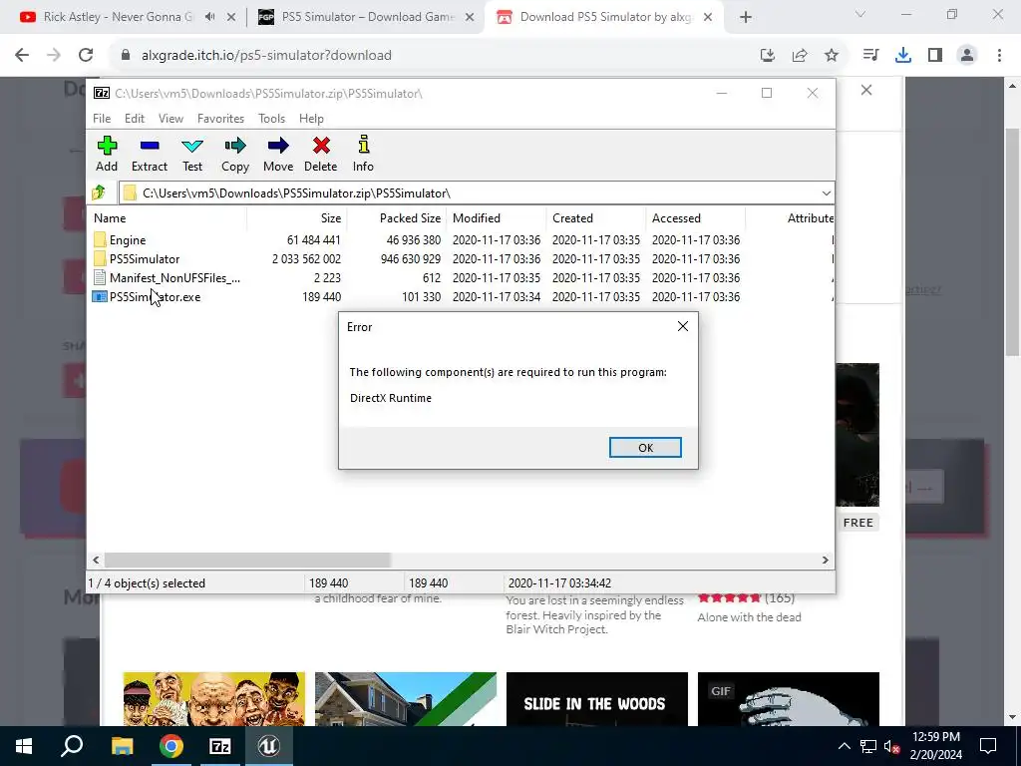Expand the 7-Zip path dropdown

click(x=826, y=192)
